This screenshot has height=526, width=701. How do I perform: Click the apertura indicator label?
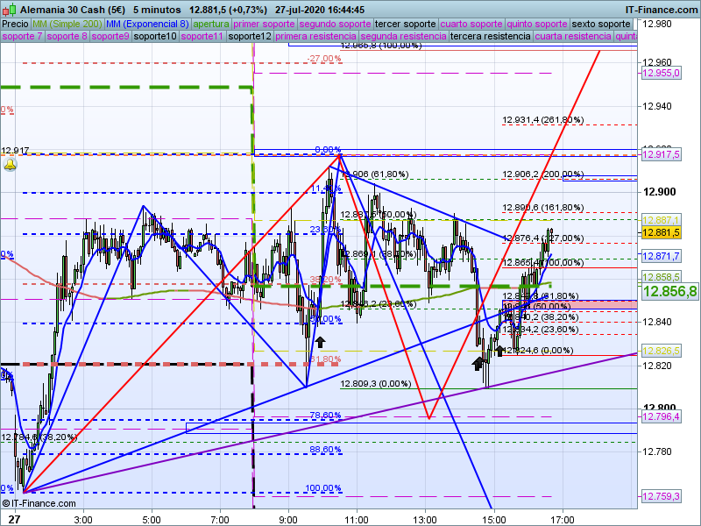(x=211, y=25)
